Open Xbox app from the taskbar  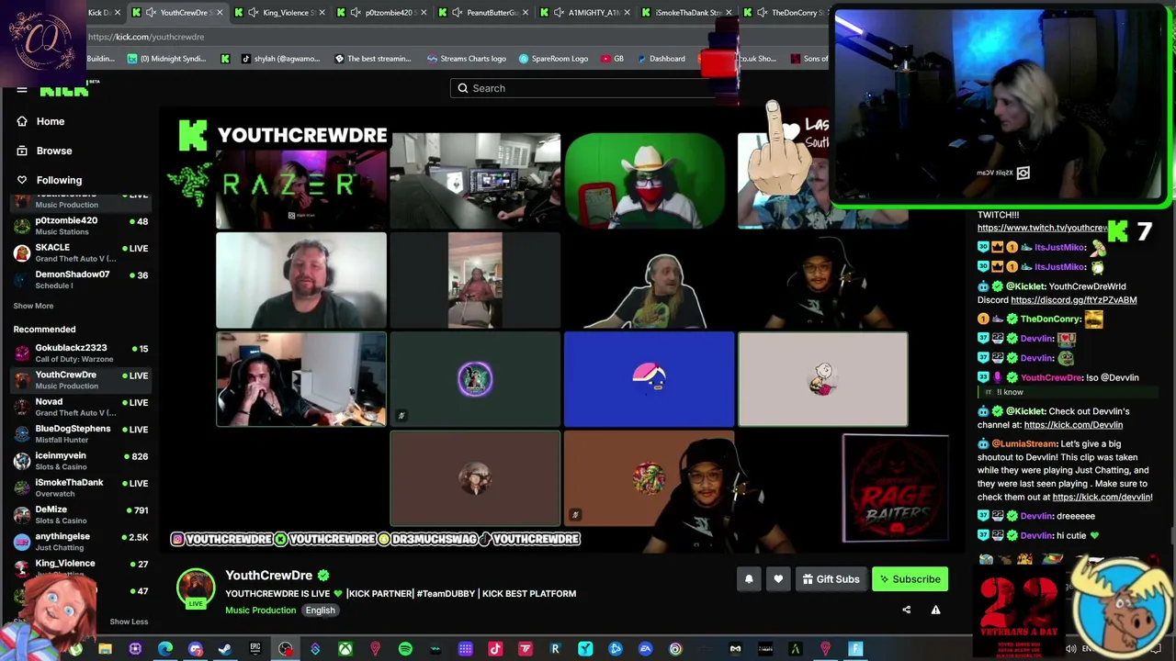coord(345,650)
